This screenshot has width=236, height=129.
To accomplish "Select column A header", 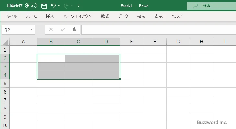I will [x=23, y=42].
